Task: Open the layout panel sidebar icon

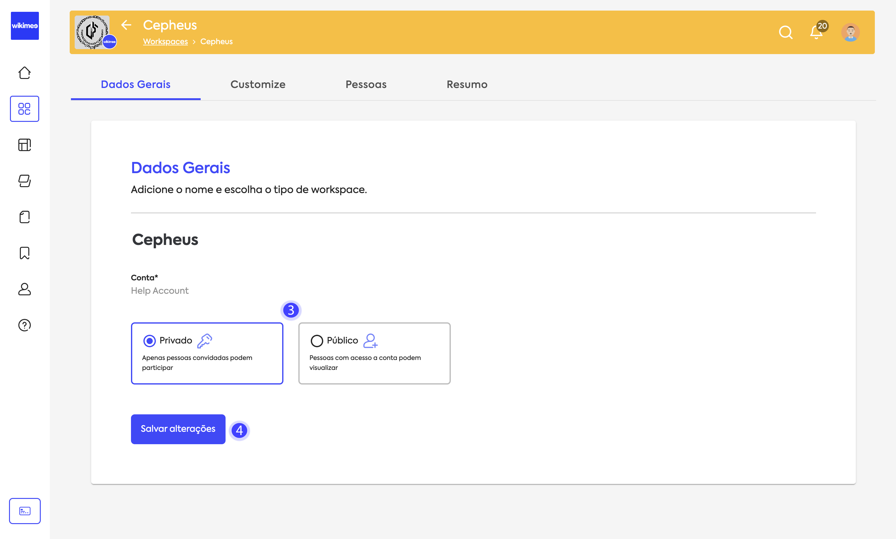Action: 24,145
